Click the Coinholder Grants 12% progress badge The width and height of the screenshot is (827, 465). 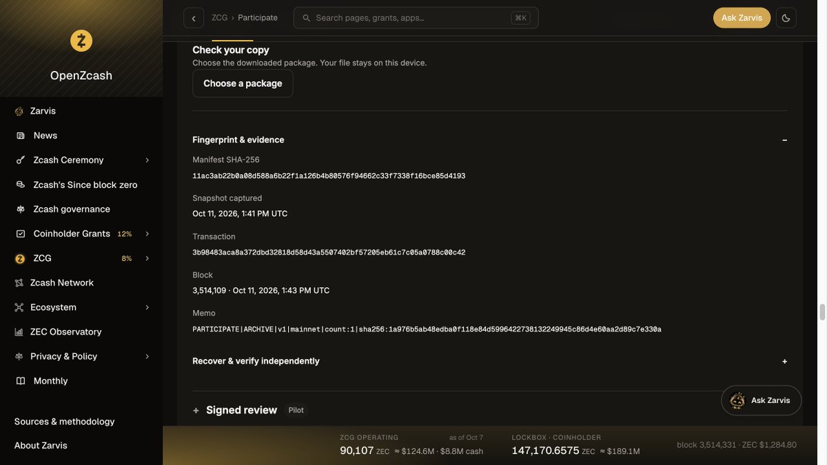tap(125, 234)
